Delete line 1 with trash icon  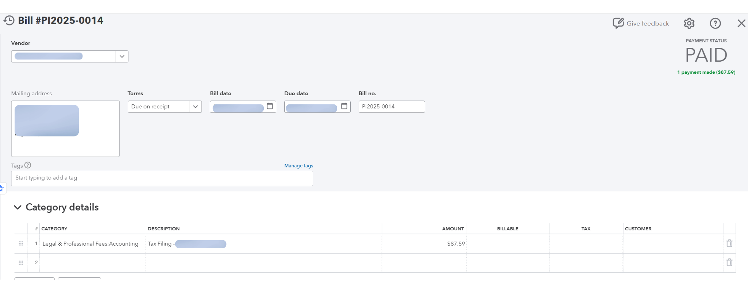click(x=729, y=243)
